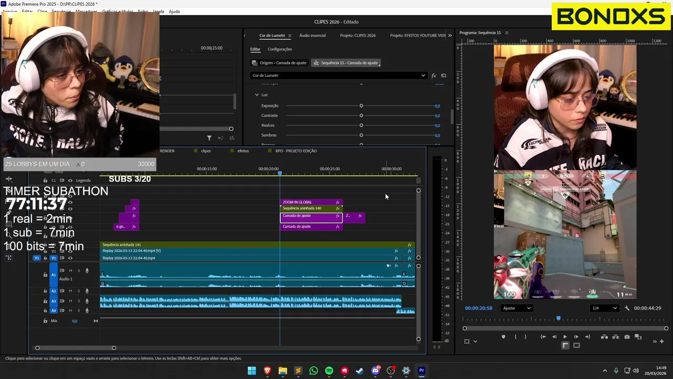Reset the Lumetri effect
The height and width of the screenshot is (379, 673).
click(444, 75)
